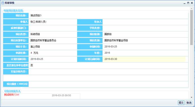Click the scrollbar down arrow

191,97
